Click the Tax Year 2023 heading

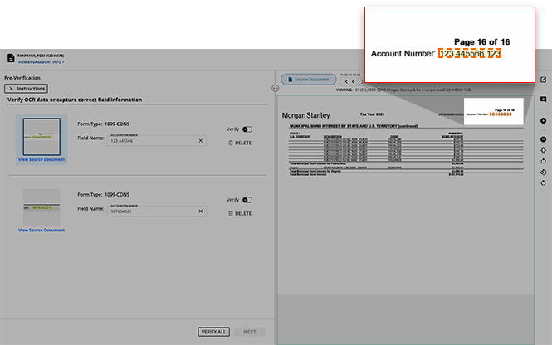[372, 114]
